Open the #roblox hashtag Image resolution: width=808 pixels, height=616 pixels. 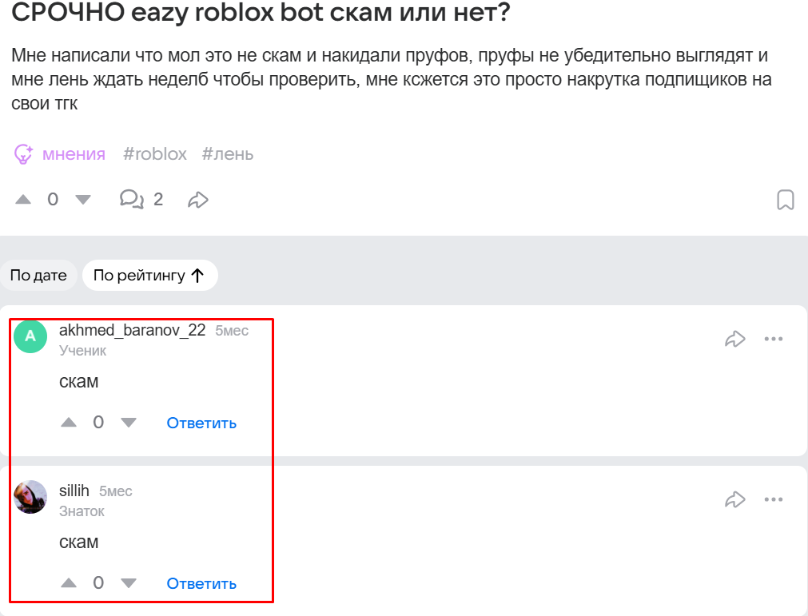[155, 154]
